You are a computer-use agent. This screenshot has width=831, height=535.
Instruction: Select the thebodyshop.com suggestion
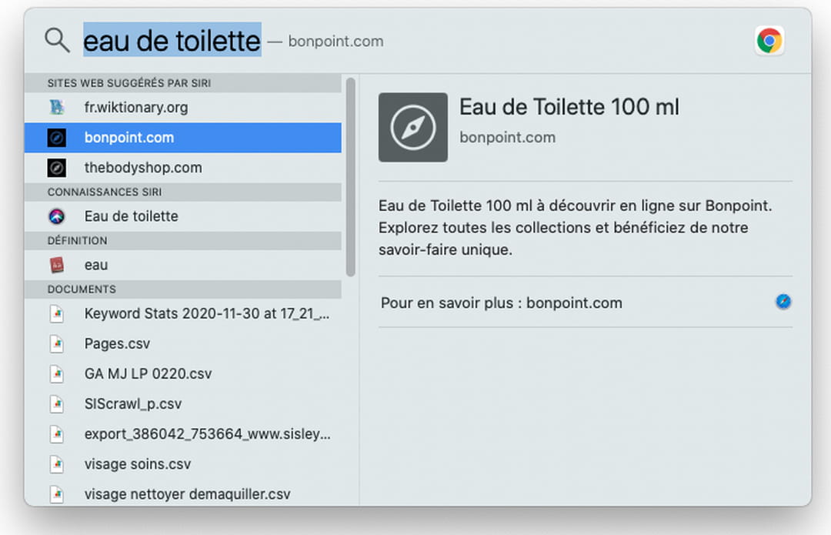pyautogui.click(x=183, y=168)
